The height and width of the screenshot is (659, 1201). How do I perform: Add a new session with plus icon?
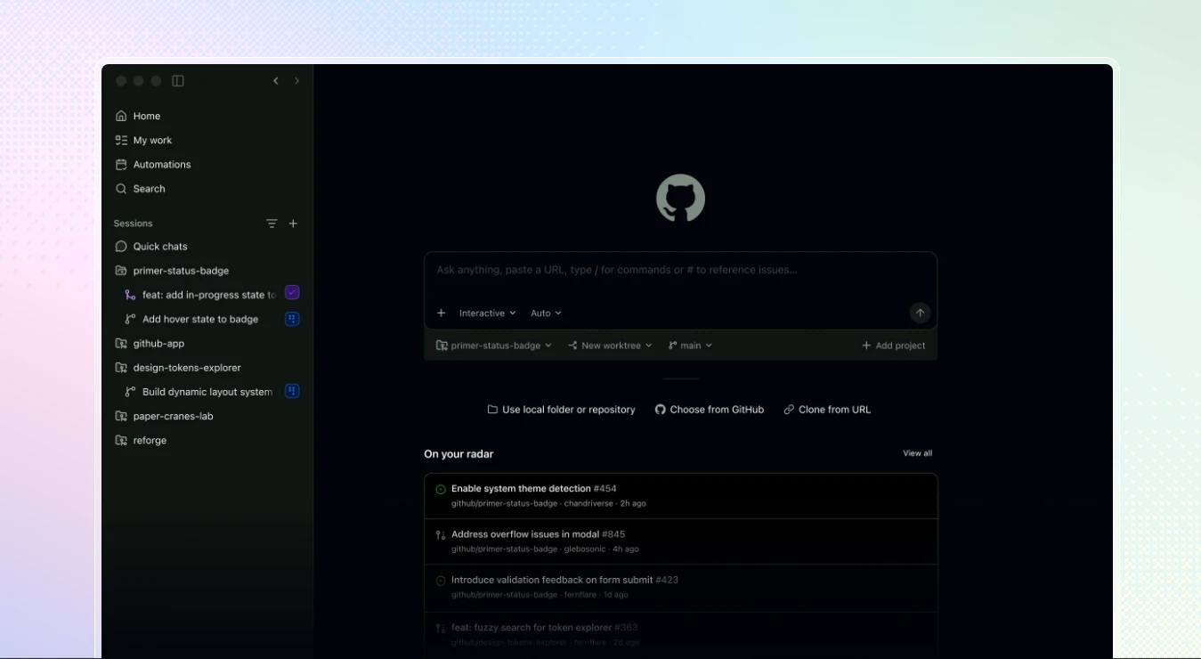[x=293, y=224]
